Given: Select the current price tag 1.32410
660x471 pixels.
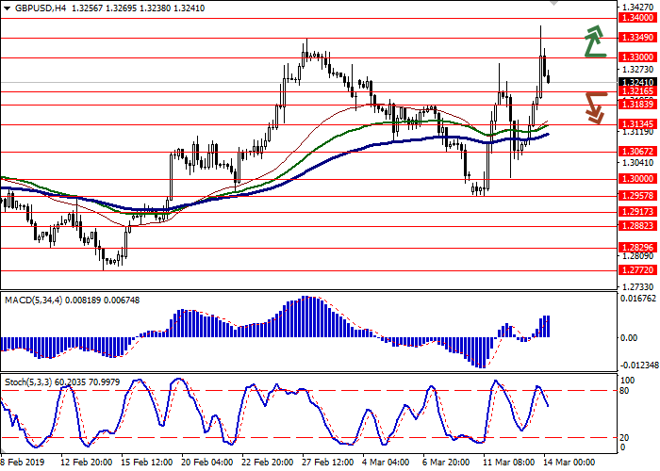Looking at the screenshot, I should click(637, 82).
